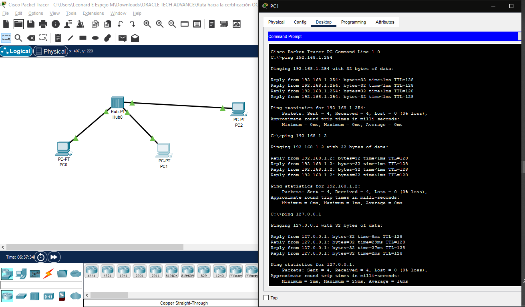Add a simple PDU closed envelope
This screenshot has width=525, height=307.
point(123,38)
